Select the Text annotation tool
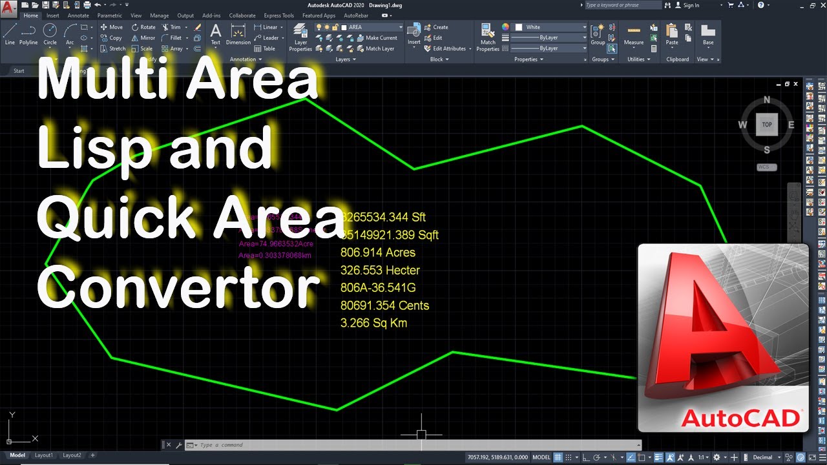Viewport: 827px width, 465px height. [x=216, y=34]
